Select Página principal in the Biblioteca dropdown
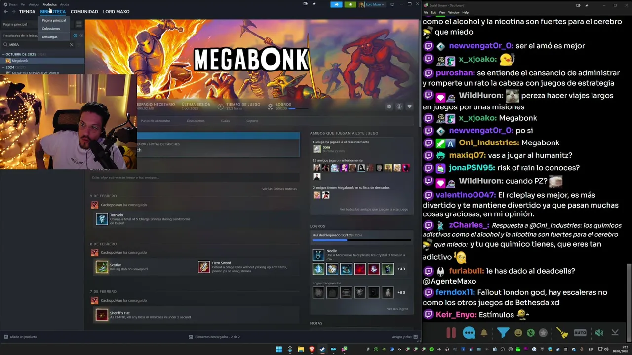Viewport: 632px width, 355px height. [x=54, y=21]
